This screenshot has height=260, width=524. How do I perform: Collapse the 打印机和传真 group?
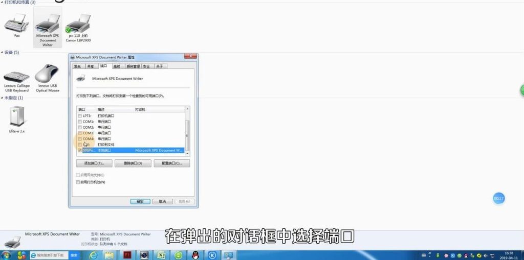[2, 3]
